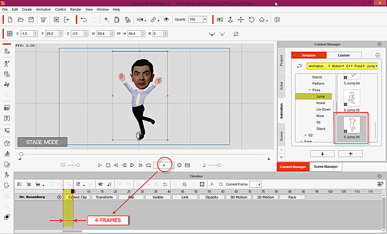The width and height of the screenshot is (387, 234).
Task: Toggle the eye visibility icon in toolbar
Action: point(167,20)
